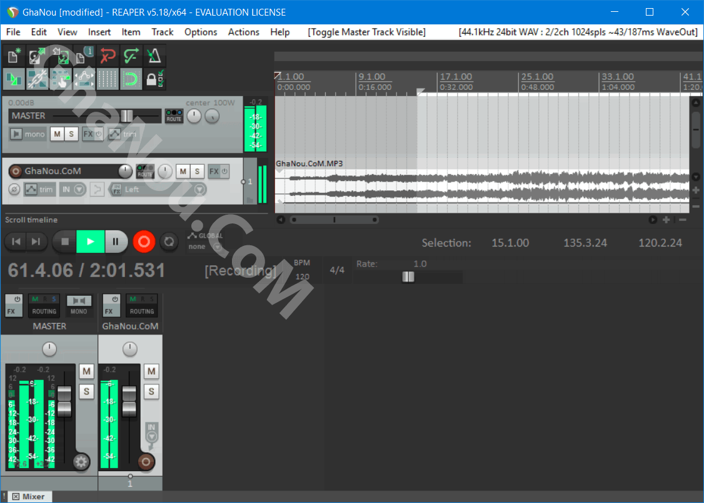Screen dimensions: 704x503
Task: Solo MASTER track in track panel
Action: click(71, 134)
